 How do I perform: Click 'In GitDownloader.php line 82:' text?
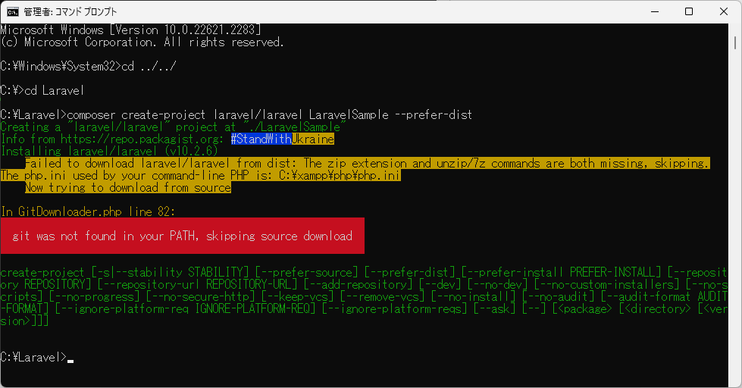pos(88,211)
